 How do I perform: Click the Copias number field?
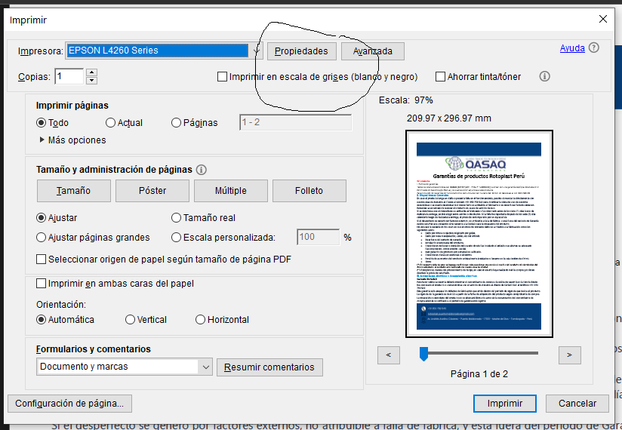point(69,76)
